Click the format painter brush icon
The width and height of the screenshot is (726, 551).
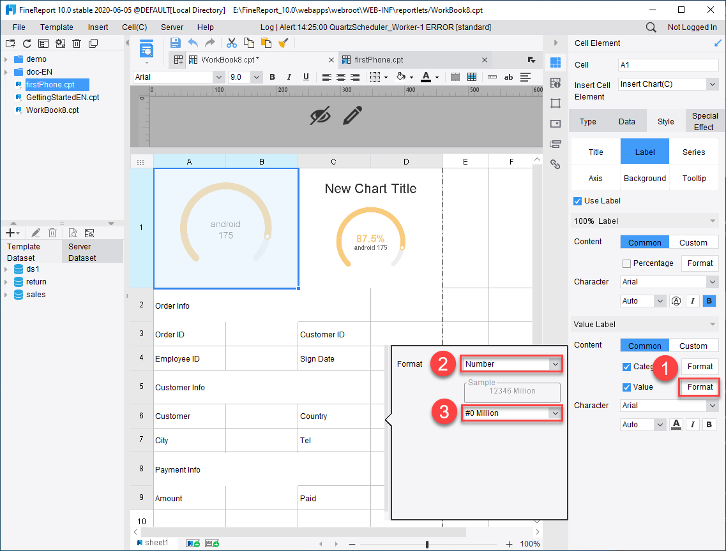284,43
